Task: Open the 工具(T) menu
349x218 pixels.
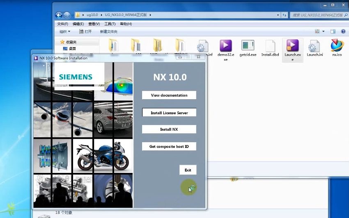Action: coord(110,24)
